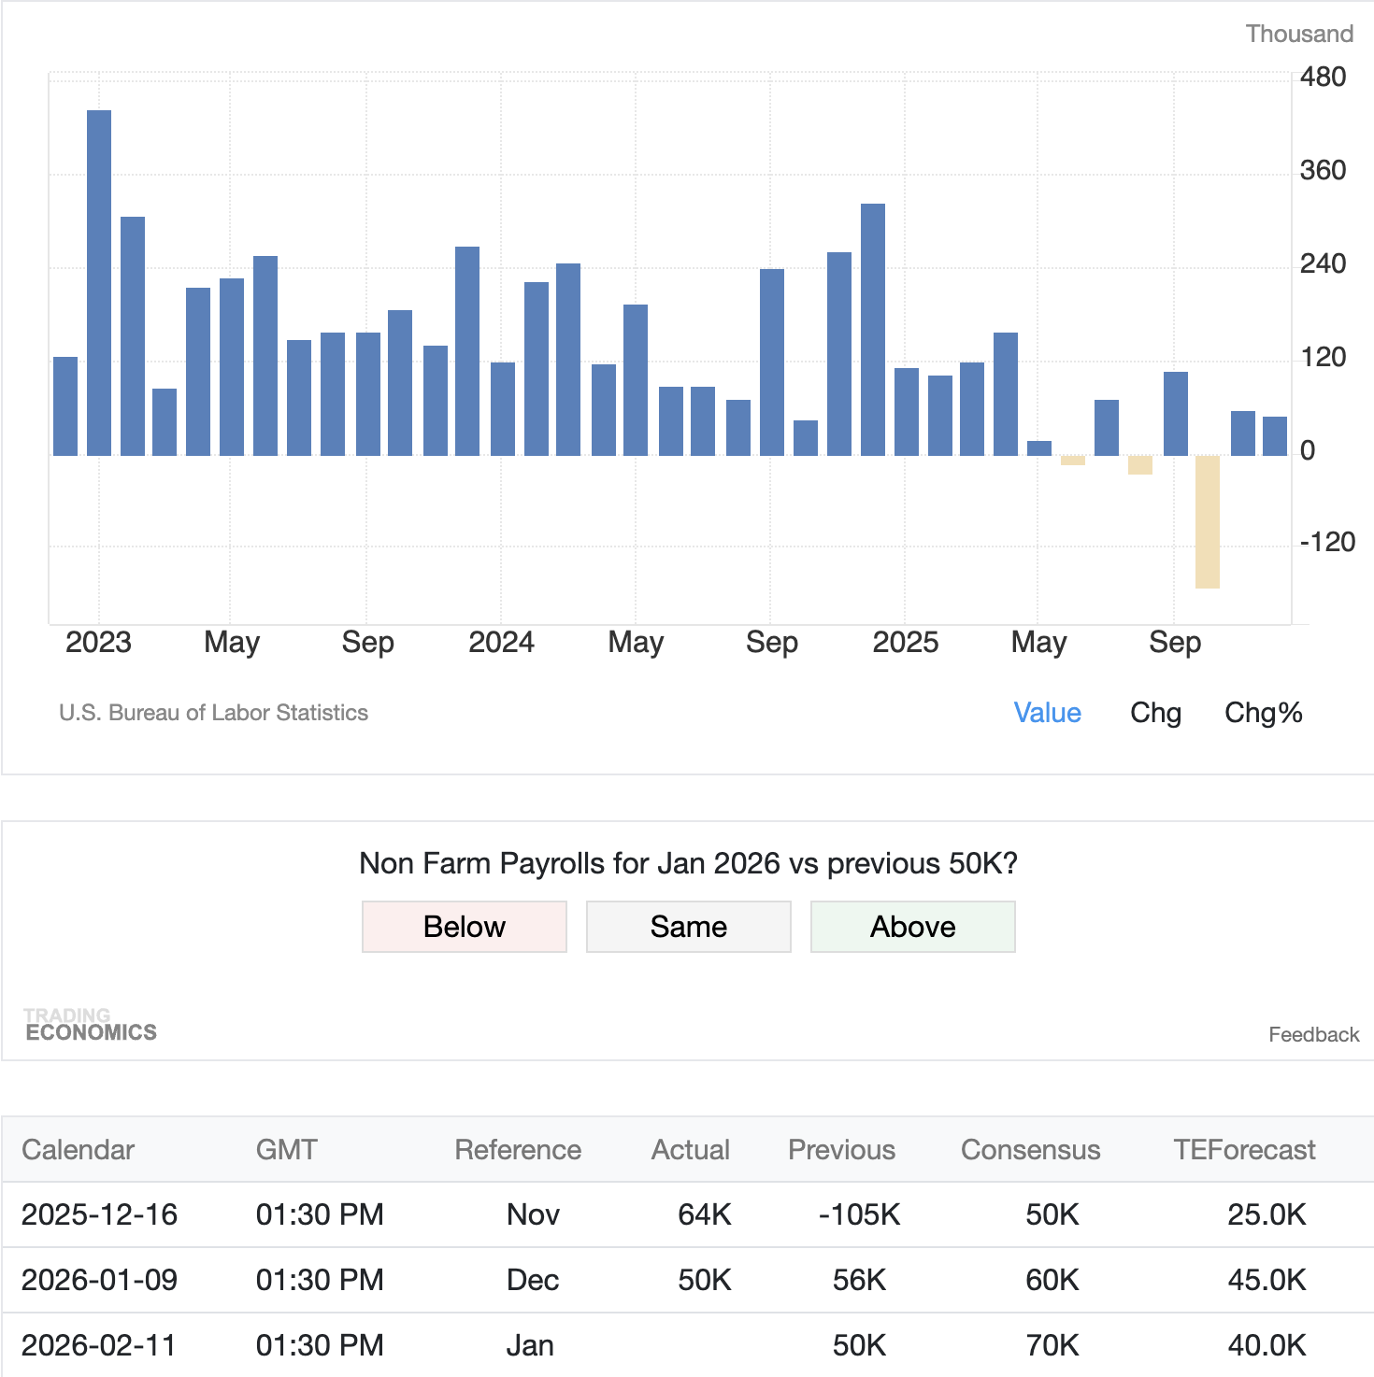
Task: Switch chart to Chg view
Action: (x=1155, y=713)
